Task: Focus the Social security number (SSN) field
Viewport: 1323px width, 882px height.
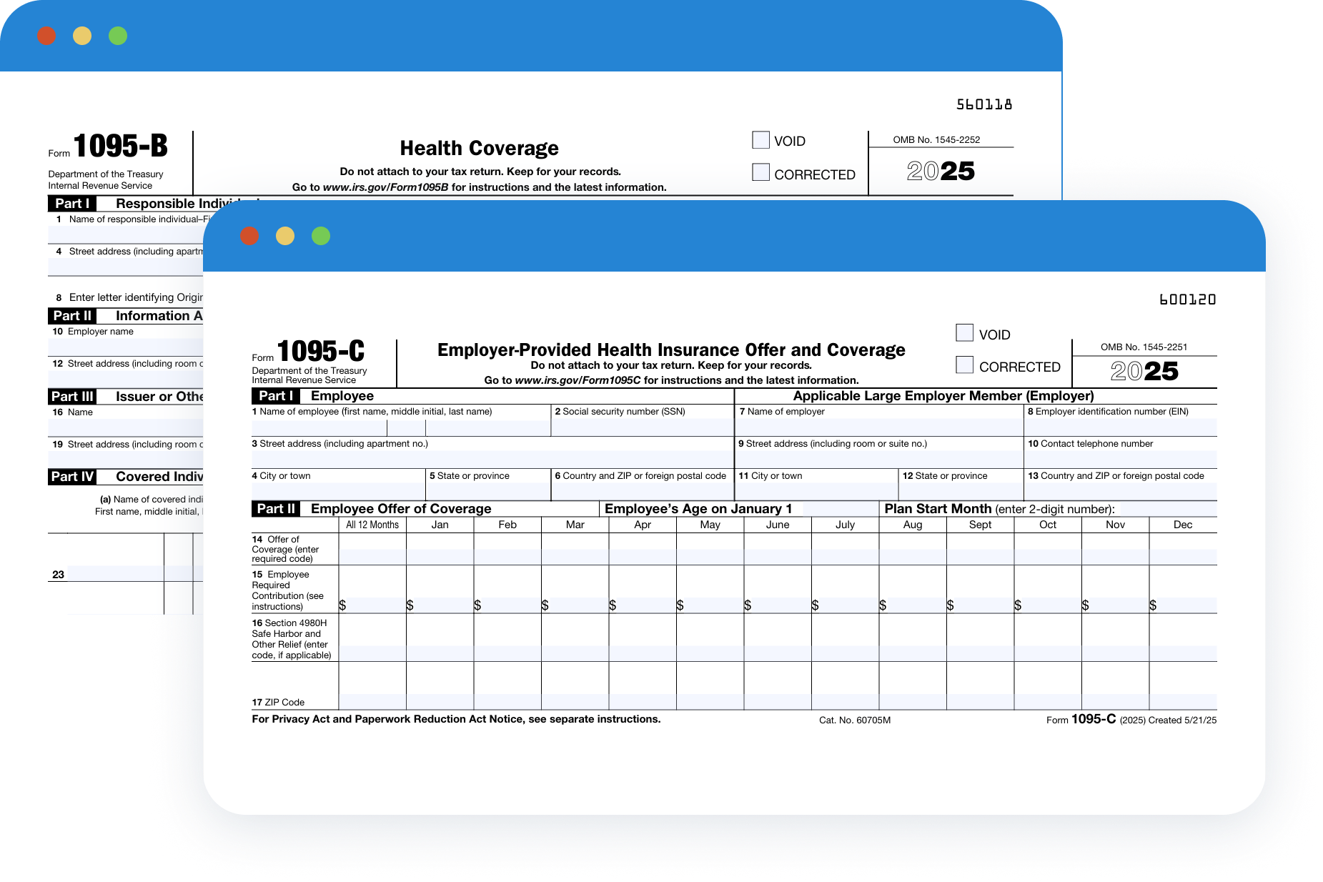Action: pyautogui.click(x=643, y=428)
